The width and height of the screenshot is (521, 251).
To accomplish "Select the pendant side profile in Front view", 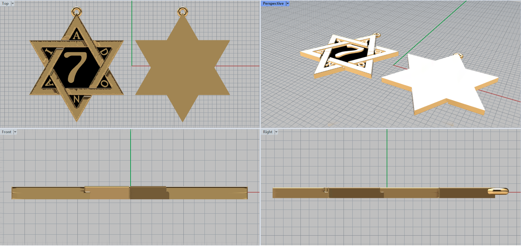I will click(130, 193).
